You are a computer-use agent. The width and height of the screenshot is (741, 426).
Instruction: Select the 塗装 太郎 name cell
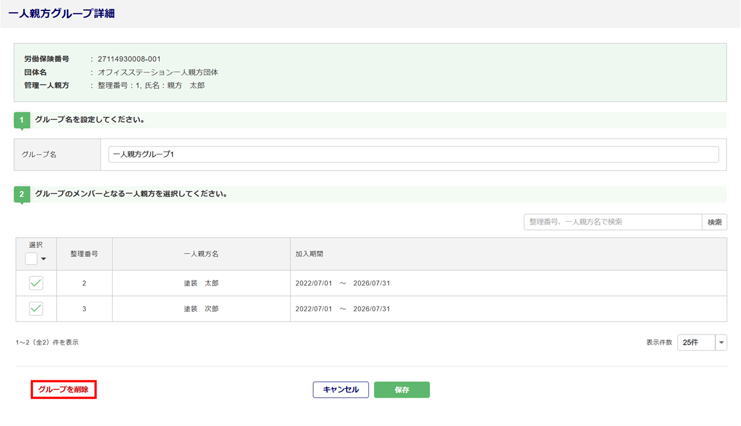[x=201, y=283]
